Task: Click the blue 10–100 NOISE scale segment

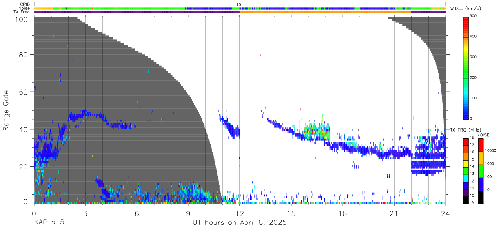Action: (480, 184)
